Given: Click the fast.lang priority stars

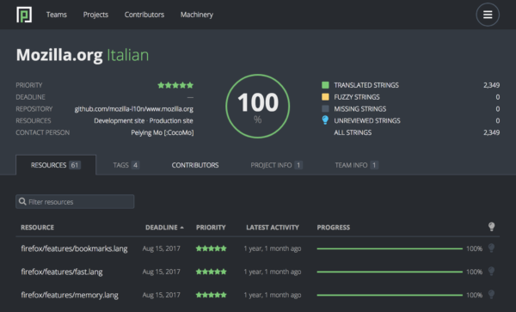Looking at the screenshot, I should [212, 272].
